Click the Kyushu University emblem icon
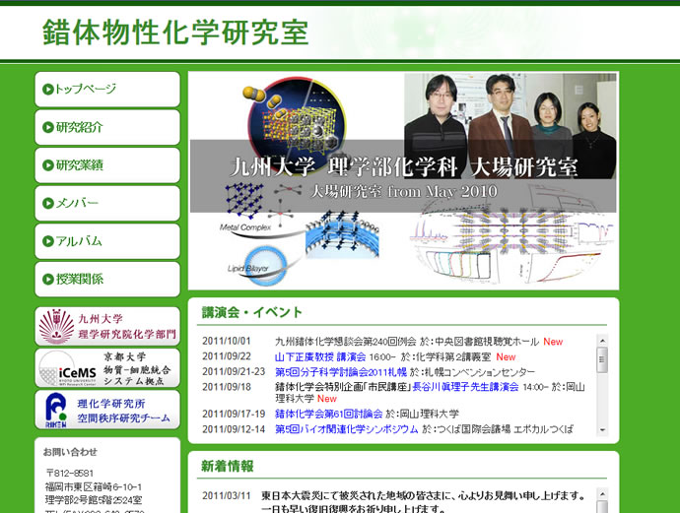The height and width of the screenshot is (513, 680). click(x=56, y=326)
